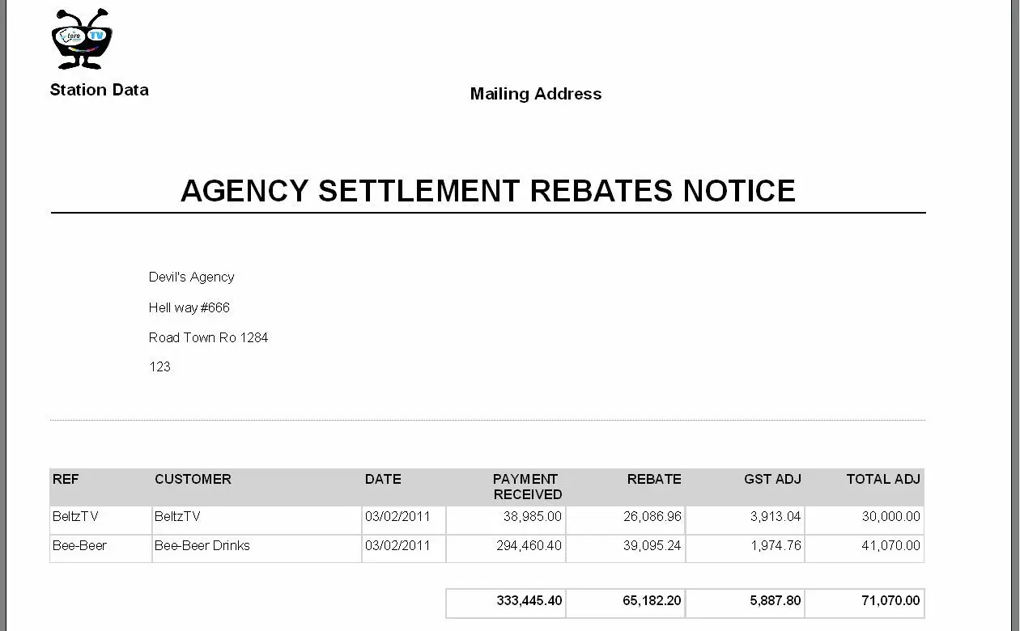Click the 333,445.40 payment total
This screenshot has height=631, width=1020.
pyautogui.click(x=529, y=601)
